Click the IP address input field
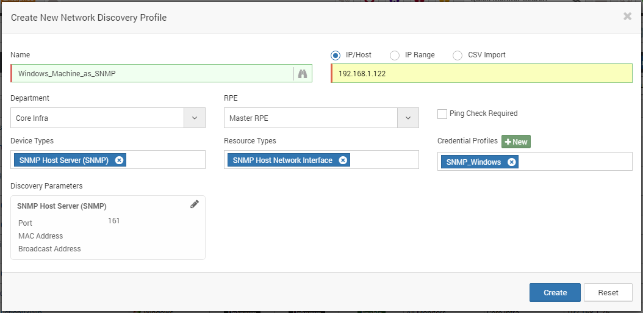 pos(481,73)
